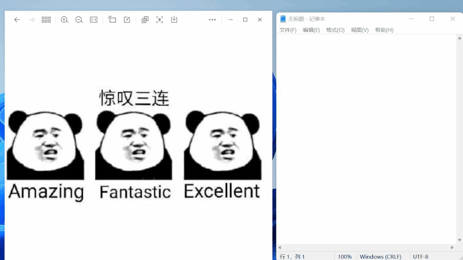463x260 pixels.
Task: Click Notepad horizontal scrollbar left arrow
Action: 280,248
